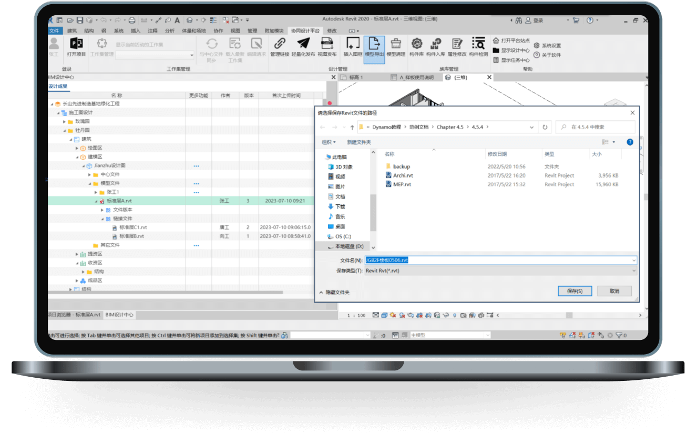Screen dimensions: 697x435
Task: Expand the 玫瑰园 folder node
Action: [65, 121]
